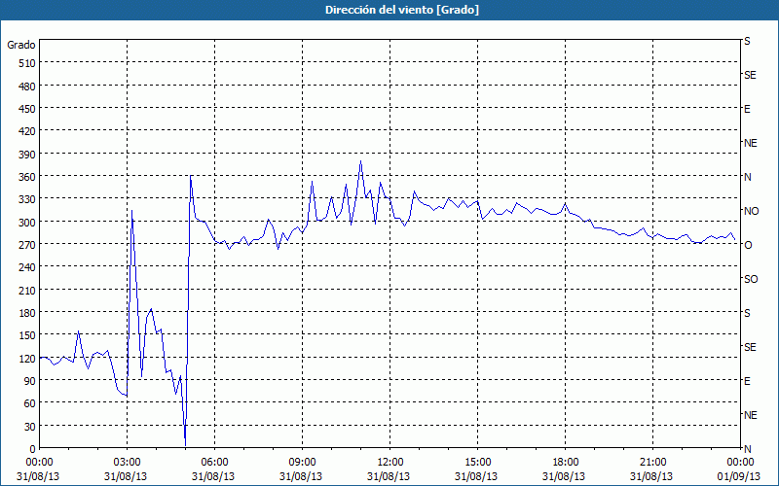Viewport: 779px width, 486px height.
Task: Select the "N" compass label on the 360 gridline
Action: pyautogui.click(x=747, y=177)
